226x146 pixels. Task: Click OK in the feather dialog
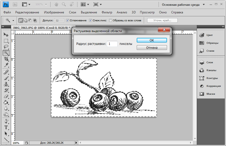point(152,40)
